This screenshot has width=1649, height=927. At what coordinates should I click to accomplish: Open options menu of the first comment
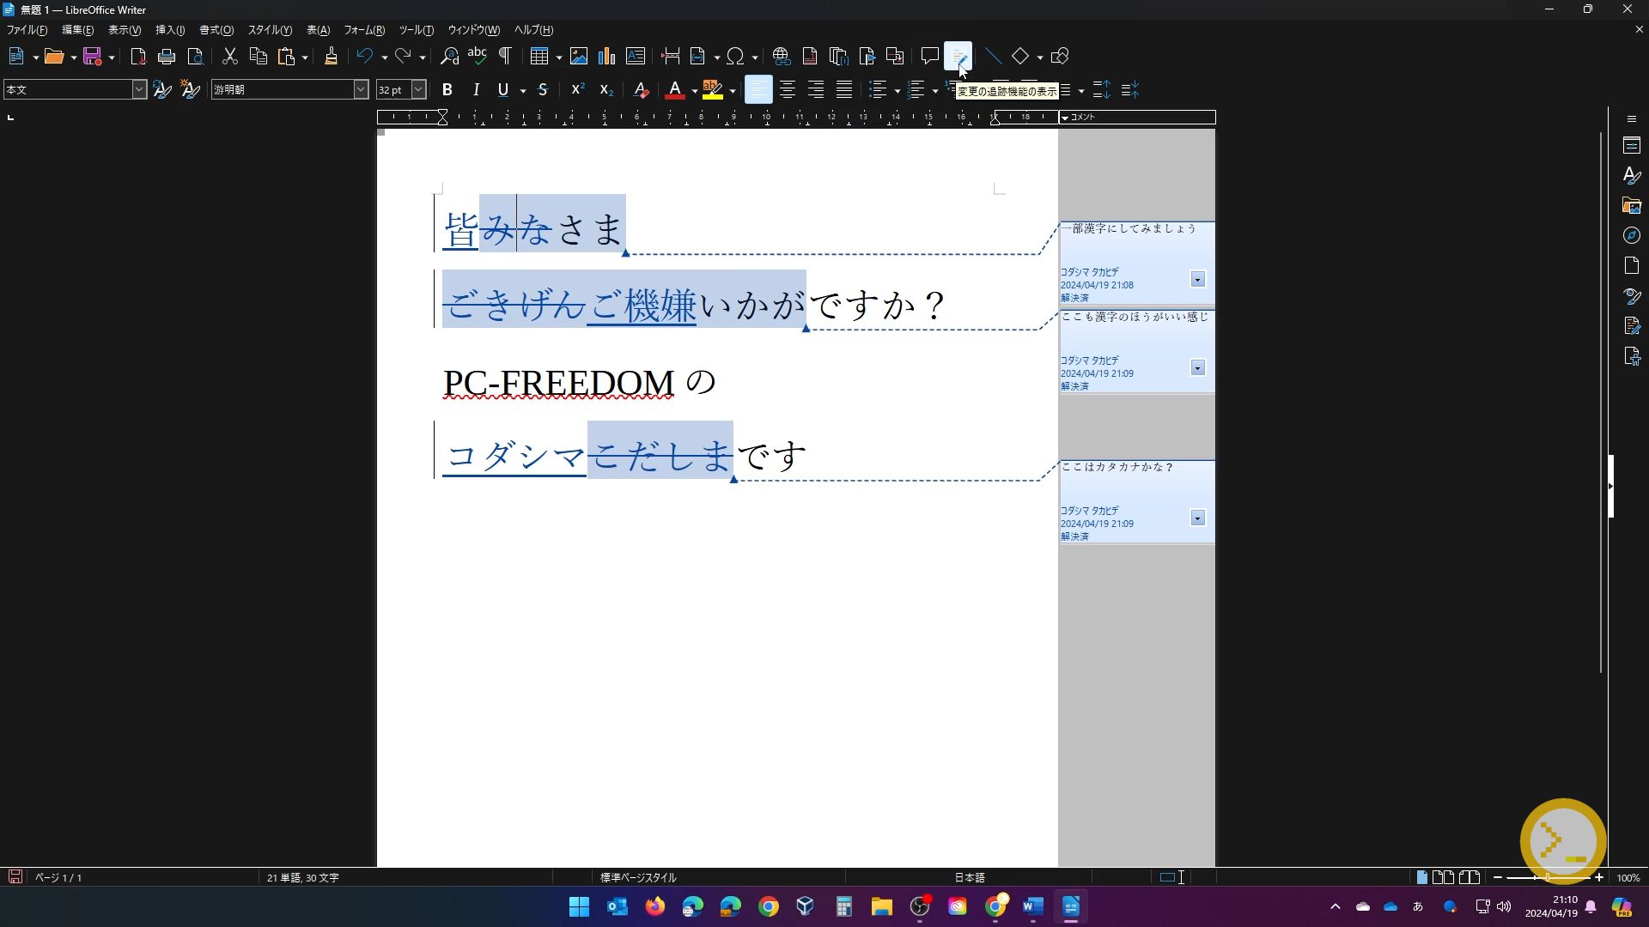[x=1197, y=280]
